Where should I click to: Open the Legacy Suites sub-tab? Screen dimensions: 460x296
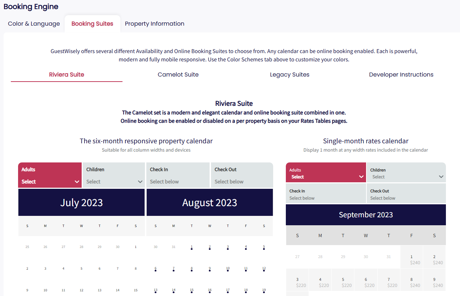tap(290, 75)
